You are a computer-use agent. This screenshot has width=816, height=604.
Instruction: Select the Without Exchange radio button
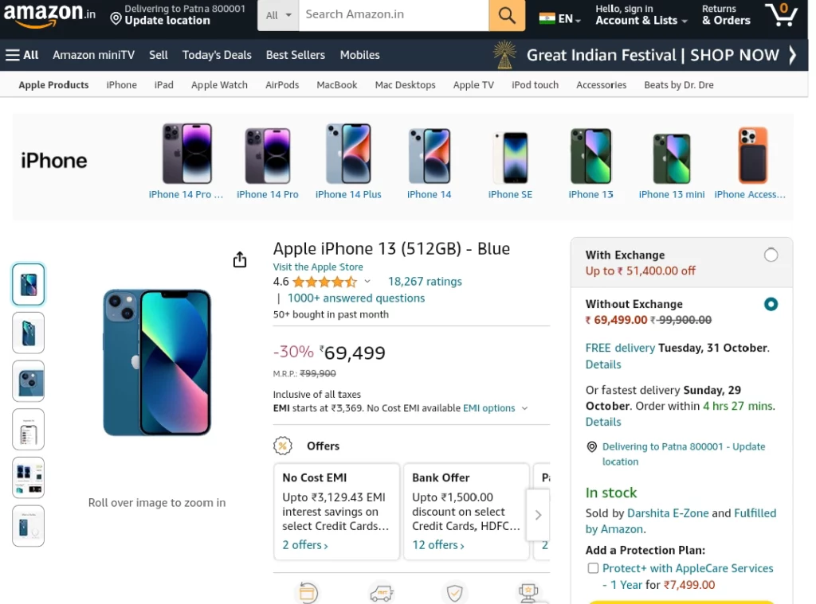coord(771,304)
